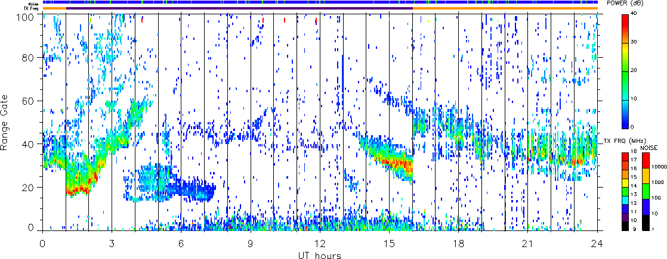Click the purple segment of the TX Freq strip
Viewport: 667px width, 259px height.
tap(239, 8)
